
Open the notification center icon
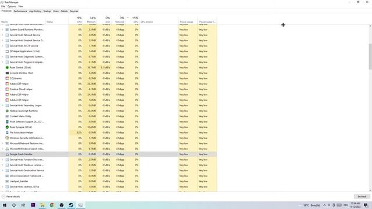pos(366,205)
